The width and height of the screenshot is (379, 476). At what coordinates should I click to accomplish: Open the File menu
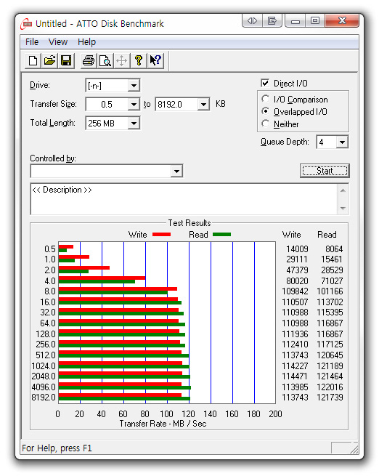tap(32, 42)
